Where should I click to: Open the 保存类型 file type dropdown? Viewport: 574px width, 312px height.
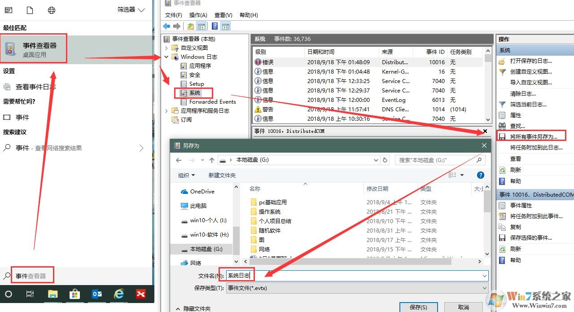coord(483,289)
